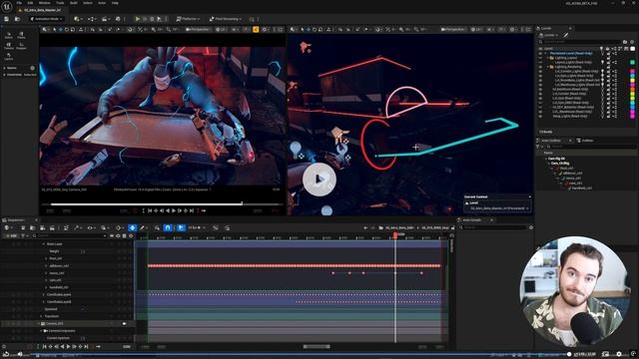Toggle fullscreen in the video player bar
Image resolution: width=639 pixels, height=359 pixels.
coord(633,354)
